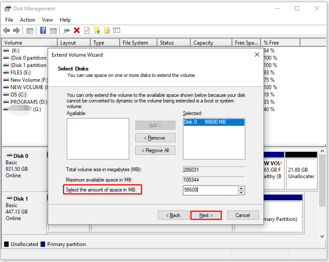Select Disk 0 98600 MB in Selected list
This screenshot has width=329, height=262.
[x=214, y=122]
